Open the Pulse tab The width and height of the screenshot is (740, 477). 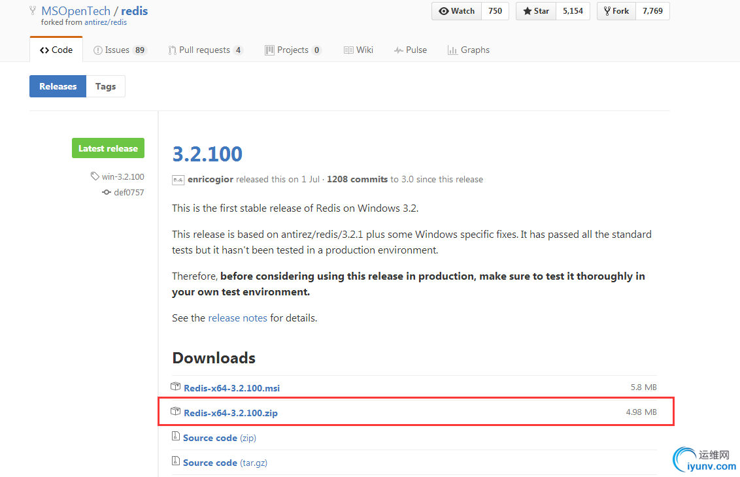(x=411, y=50)
